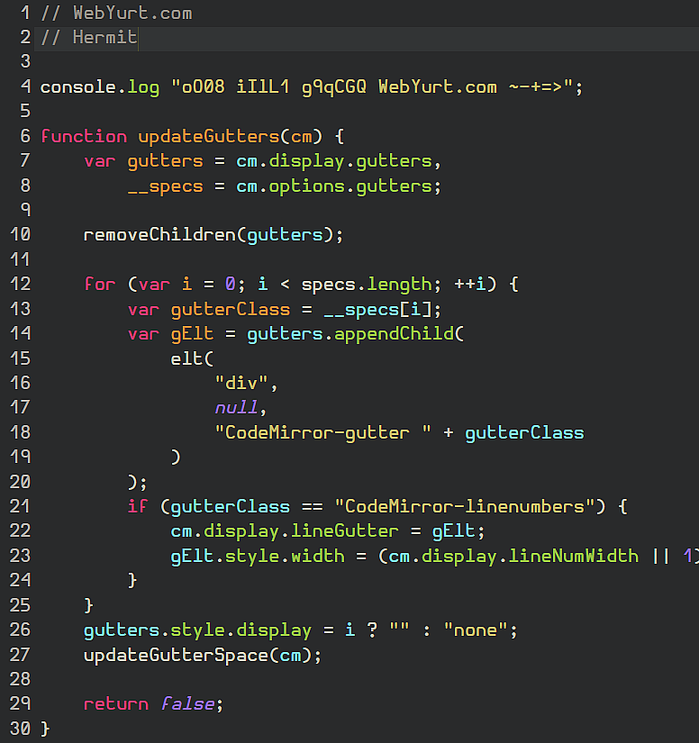Image resolution: width=699 pixels, height=743 pixels.
Task: Click the closing brace on line 25
Action: click(x=89, y=605)
